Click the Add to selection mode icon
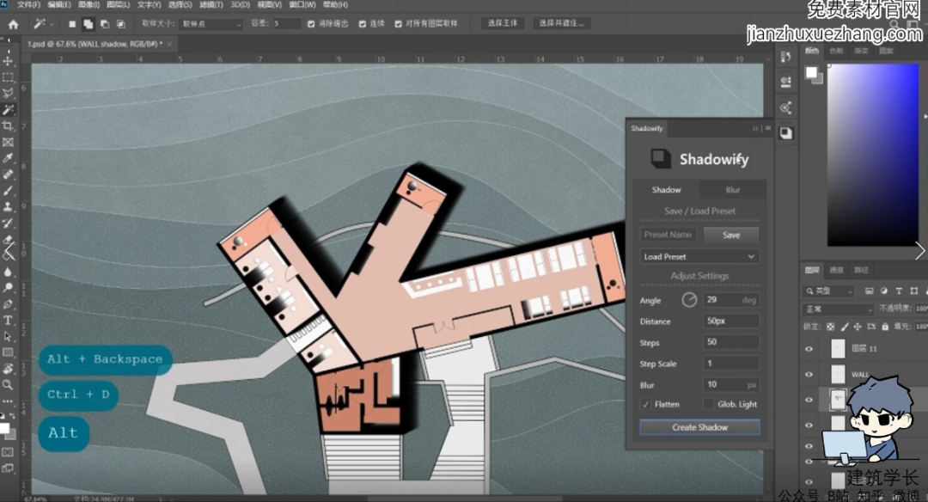The height and width of the screenshot is (502, 928). (88, 24)
